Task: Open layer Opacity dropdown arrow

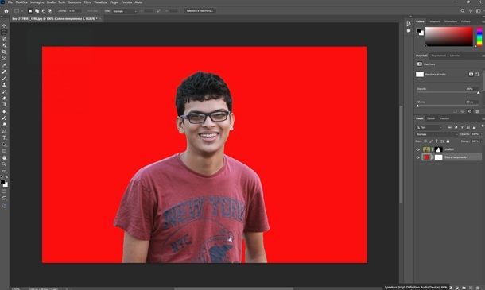Action: [x=481, y=134]
